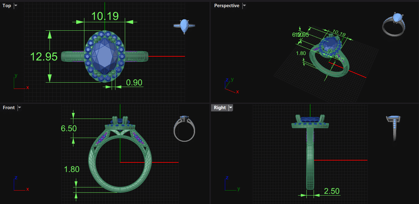
Task: Select the 10.19 dimension in Top view
Action: [x=105, y=16]
